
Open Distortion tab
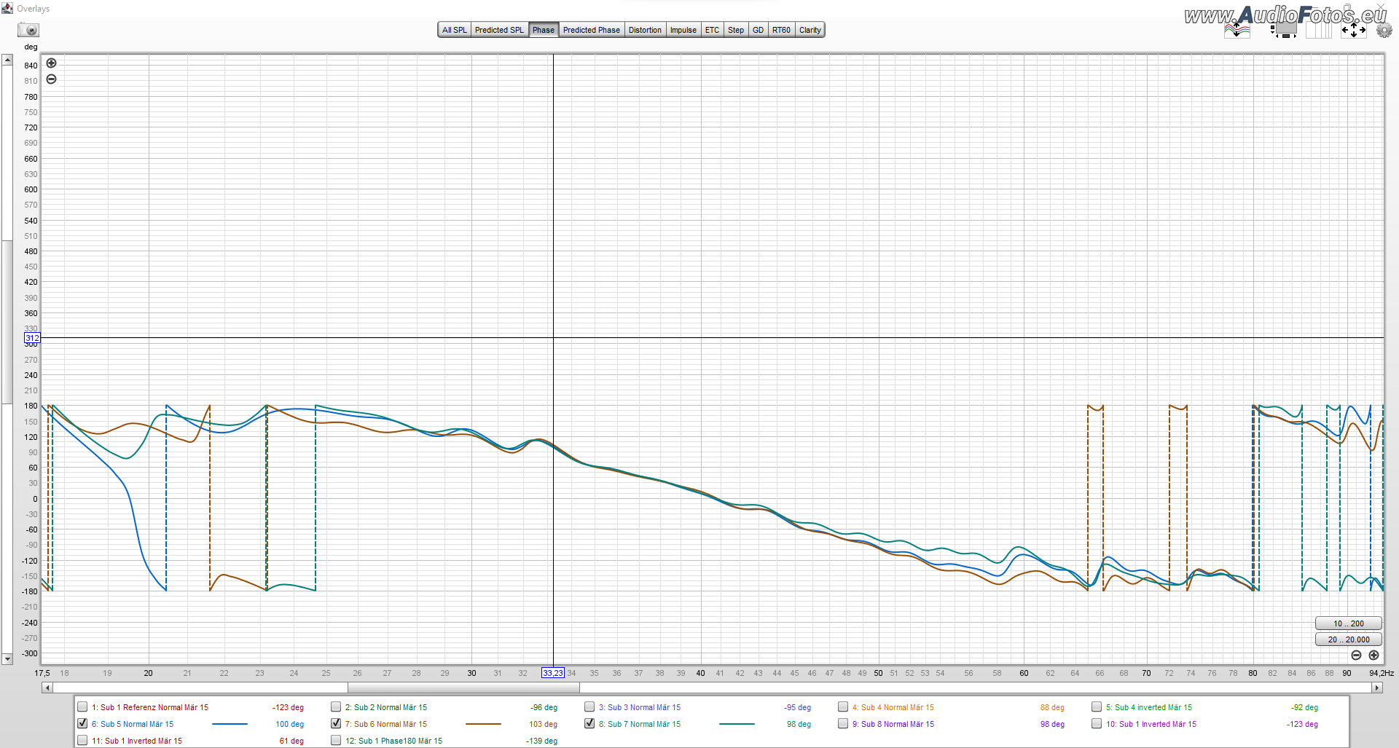click(x=645, y=30)
